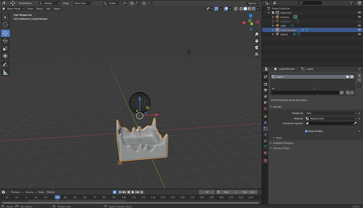The width and height of the screenshot is (363, 208).
Task: Open the Material properties tab
Action: [266, 153]
